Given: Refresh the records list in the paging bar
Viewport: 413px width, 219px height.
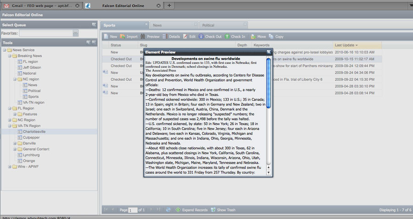Looking at the screenshot, I should point(168,210).
